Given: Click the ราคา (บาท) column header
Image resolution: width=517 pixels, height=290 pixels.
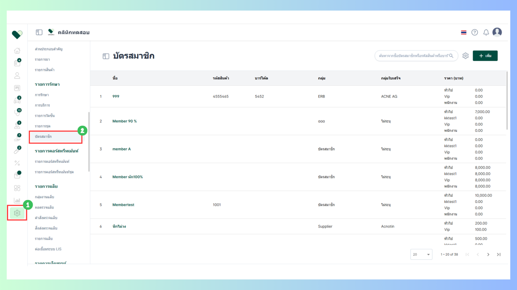Looking at the screenshot, I should click(x=453, y=78).
